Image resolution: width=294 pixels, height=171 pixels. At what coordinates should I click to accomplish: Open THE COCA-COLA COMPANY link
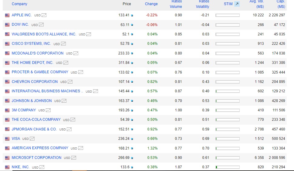tap(36, 119)
